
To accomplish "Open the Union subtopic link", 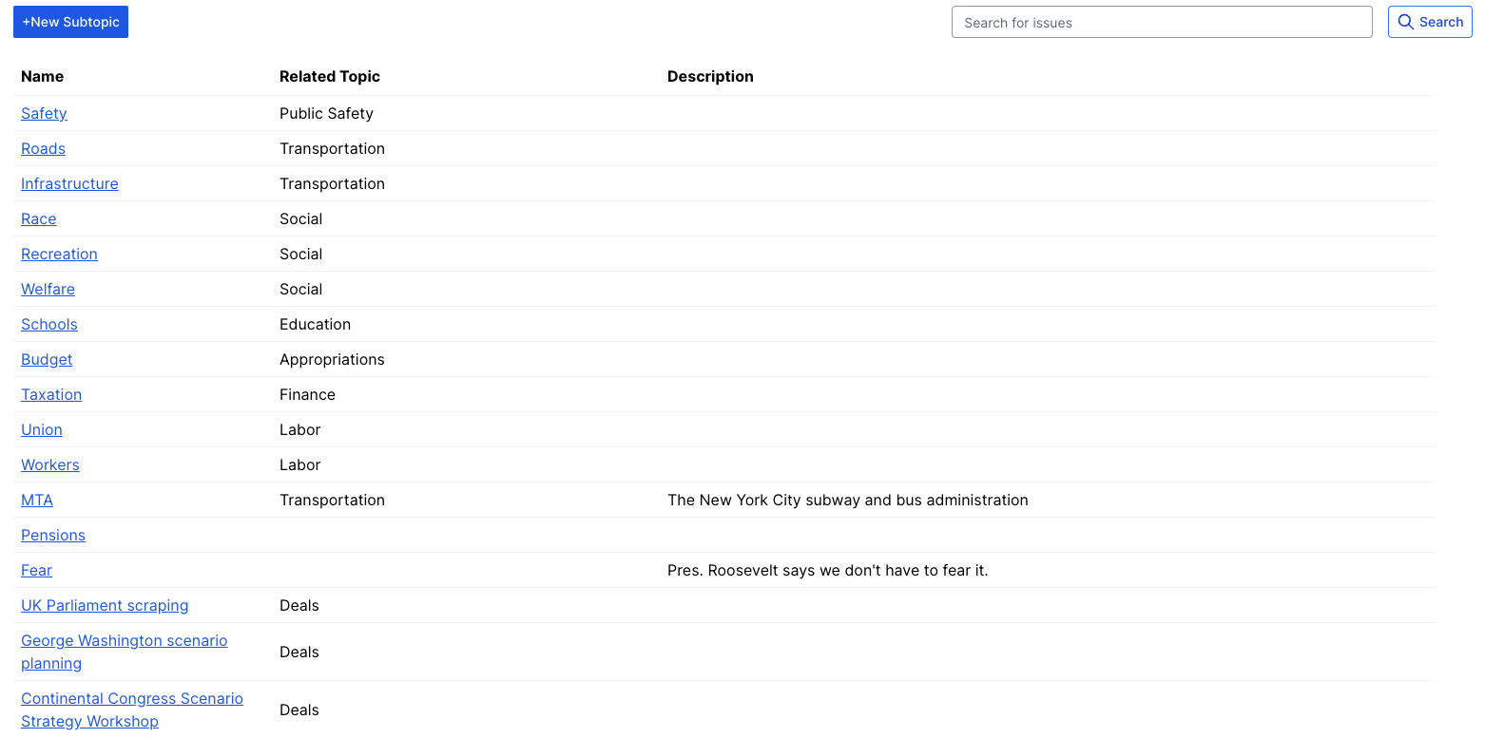I will click(42, 429).
